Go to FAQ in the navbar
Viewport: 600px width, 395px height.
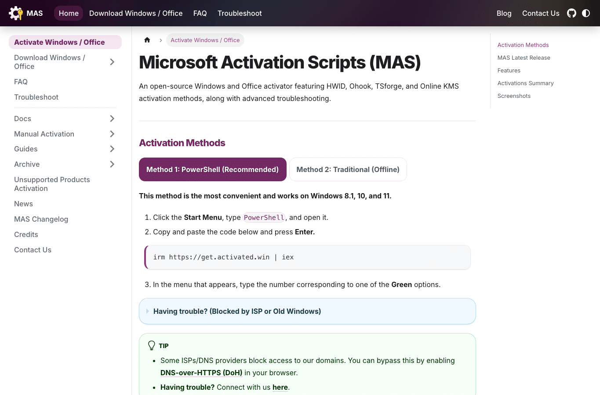[x=200, y=13]
